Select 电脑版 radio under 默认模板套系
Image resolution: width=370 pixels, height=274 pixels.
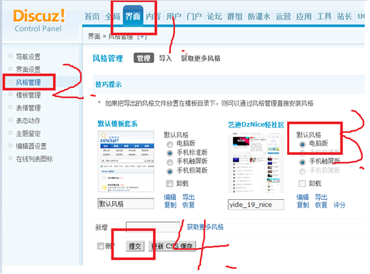click(x=170, y=144)
